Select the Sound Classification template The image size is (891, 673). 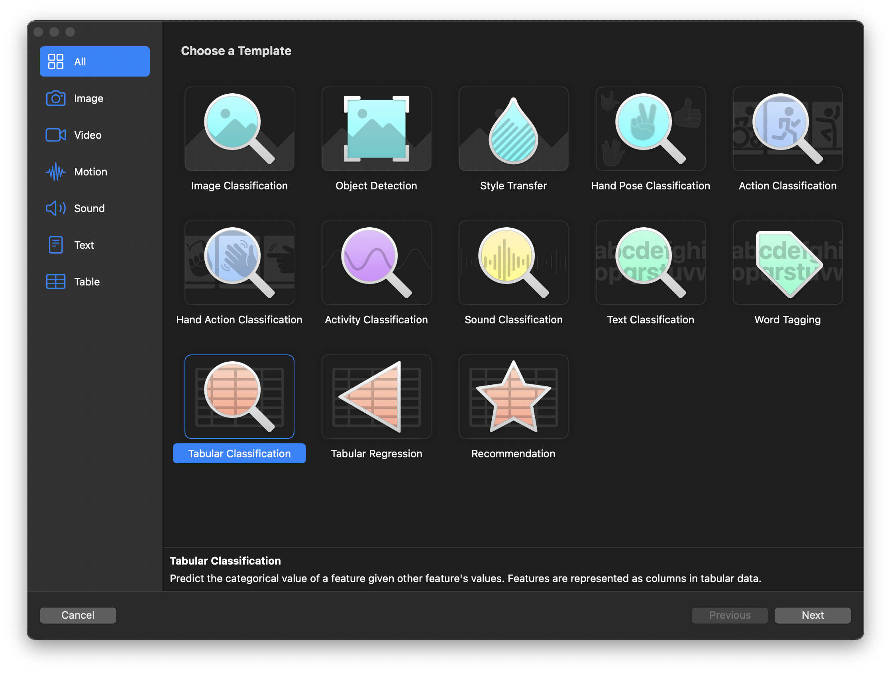click(513, 263)
